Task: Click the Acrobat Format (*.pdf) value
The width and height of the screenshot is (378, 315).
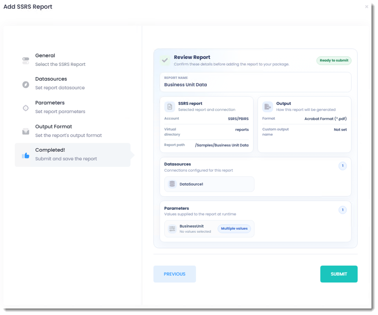Action: pyautogui.click(x=325, y=119)
